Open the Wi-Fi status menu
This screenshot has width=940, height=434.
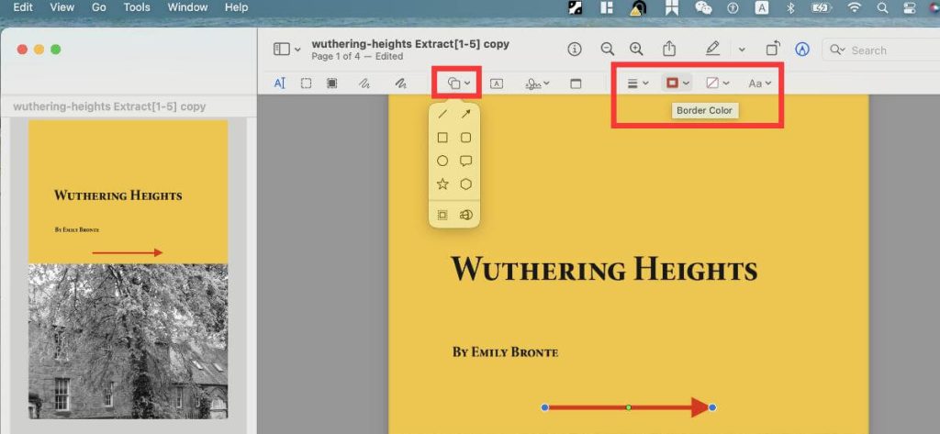855,7
